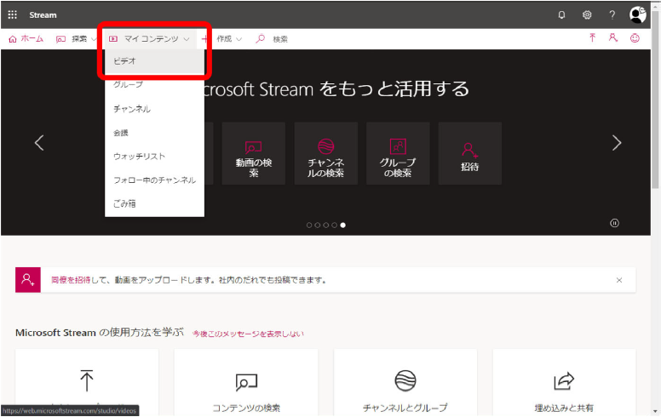
Task: Click the 検索 search field
Action: click(x=280, y=39)
